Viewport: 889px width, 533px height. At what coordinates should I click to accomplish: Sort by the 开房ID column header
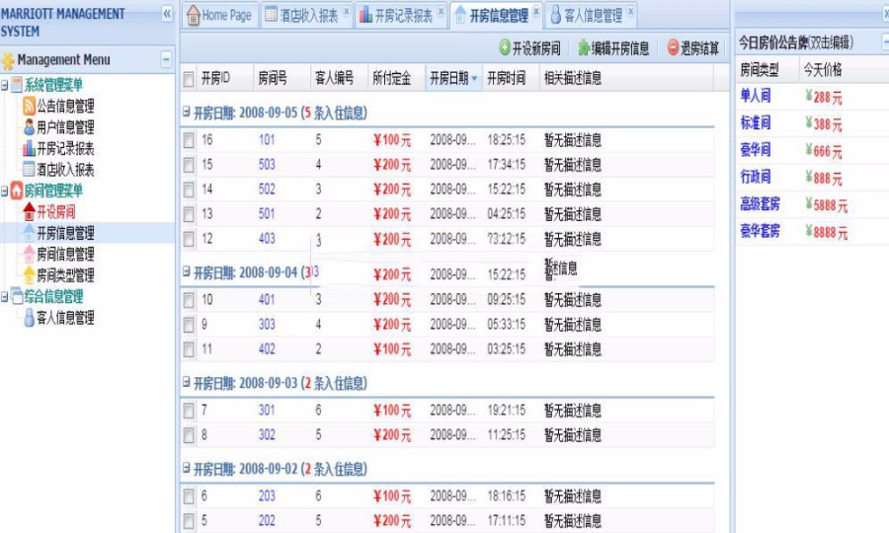point(225,78)
